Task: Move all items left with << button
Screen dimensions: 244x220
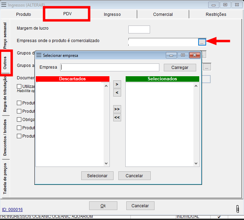Action: (117, 117)
